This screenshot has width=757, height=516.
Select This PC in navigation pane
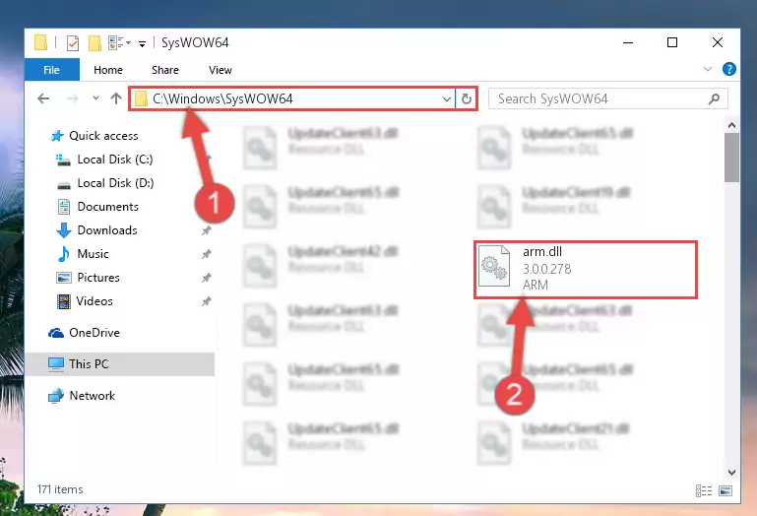(x=119, y=364)
